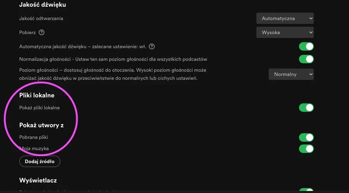349x193 pixels.
Task: Toggle the first switch under Wyświetlacz
Action: (306, 191)
